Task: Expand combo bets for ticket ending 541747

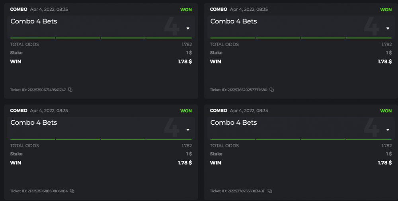Action: [188, 29]
